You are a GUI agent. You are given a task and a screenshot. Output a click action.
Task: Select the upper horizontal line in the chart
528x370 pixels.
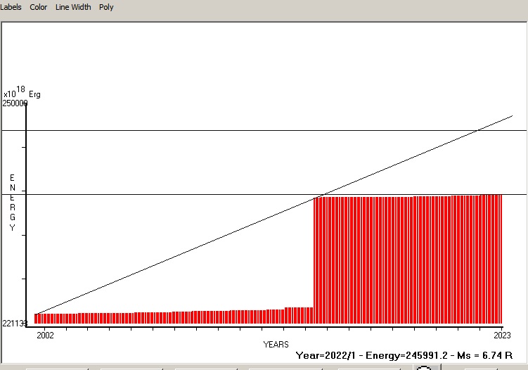point(211,130)
